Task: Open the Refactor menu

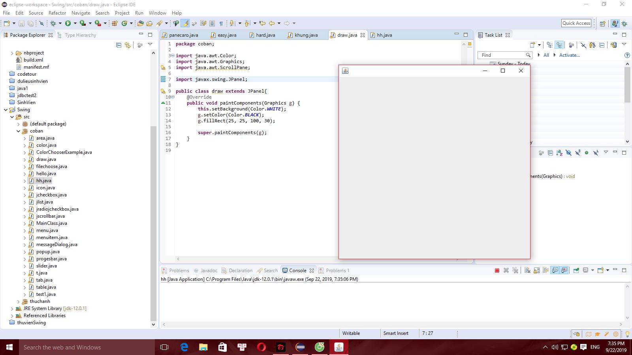Action: pyautogui.click(x=57, y=13)
